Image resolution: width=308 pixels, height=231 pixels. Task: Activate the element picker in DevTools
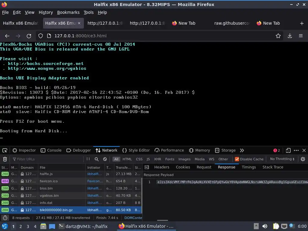5,150
